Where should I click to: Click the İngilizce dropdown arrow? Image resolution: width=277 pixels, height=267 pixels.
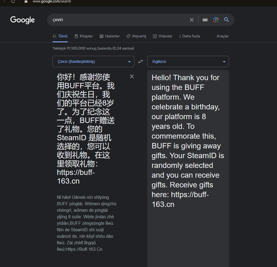[x=224, y=62]
